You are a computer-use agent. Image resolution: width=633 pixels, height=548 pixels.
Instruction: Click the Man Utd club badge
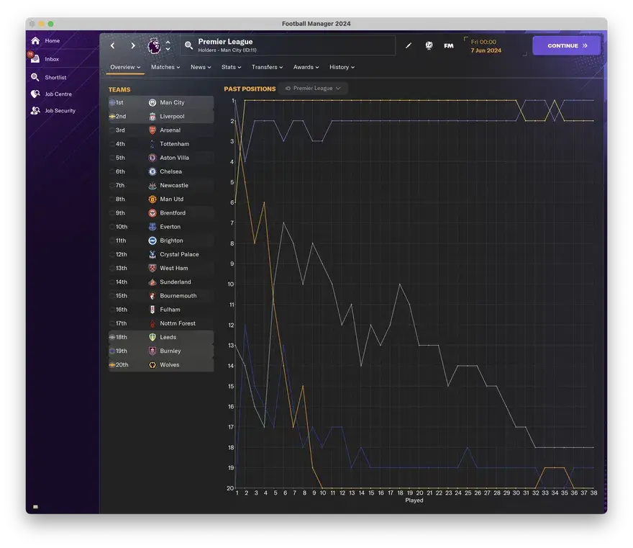152,199
